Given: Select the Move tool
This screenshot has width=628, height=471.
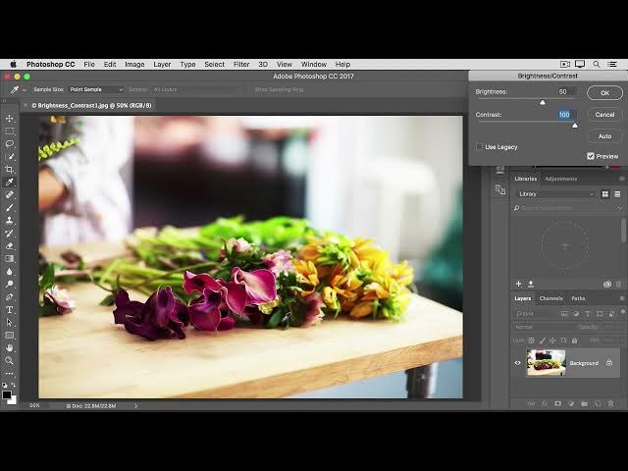Looking at the screenshot, I should 10,119.
